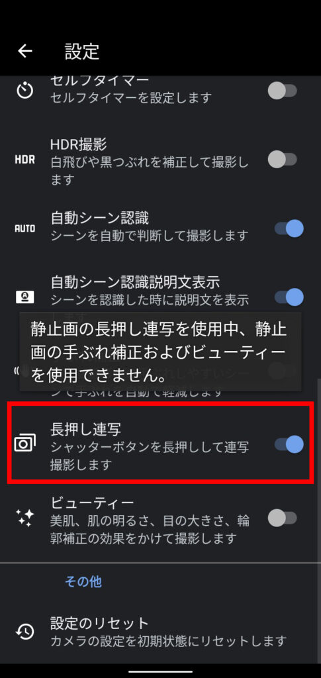Go back using the arrow icon

(x=24, y=51)
